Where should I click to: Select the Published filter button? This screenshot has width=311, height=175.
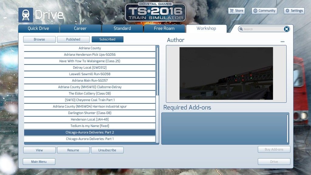(73, 39)
